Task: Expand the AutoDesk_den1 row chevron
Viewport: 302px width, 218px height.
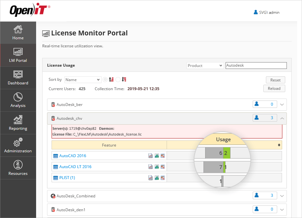Action: click(282, 210)
